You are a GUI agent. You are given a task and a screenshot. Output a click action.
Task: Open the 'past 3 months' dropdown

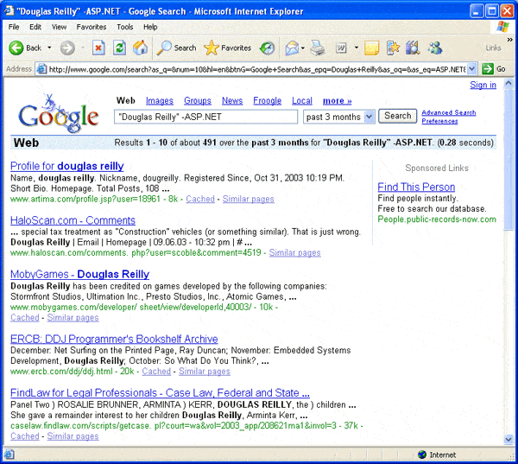(x=369, y=117)
